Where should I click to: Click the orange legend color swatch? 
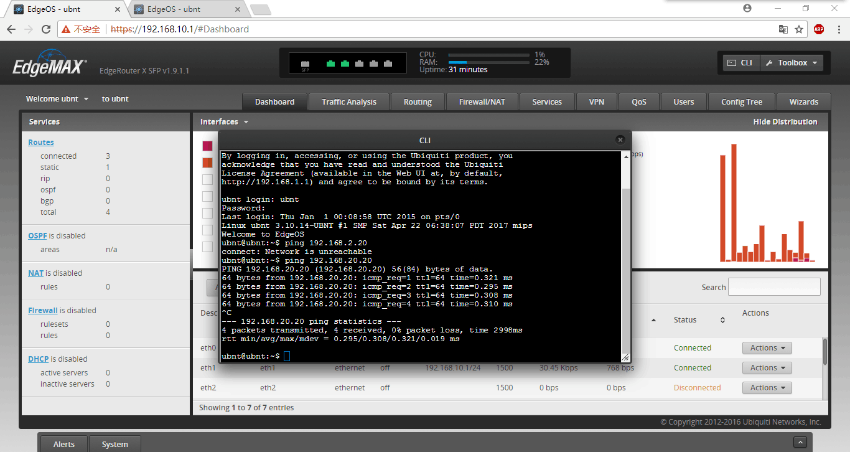(x=207, y=162)
